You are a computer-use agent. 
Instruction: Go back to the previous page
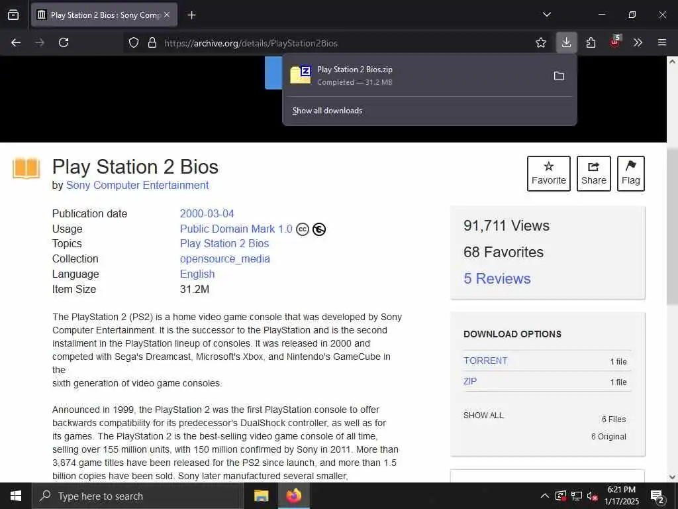point(16,42)
